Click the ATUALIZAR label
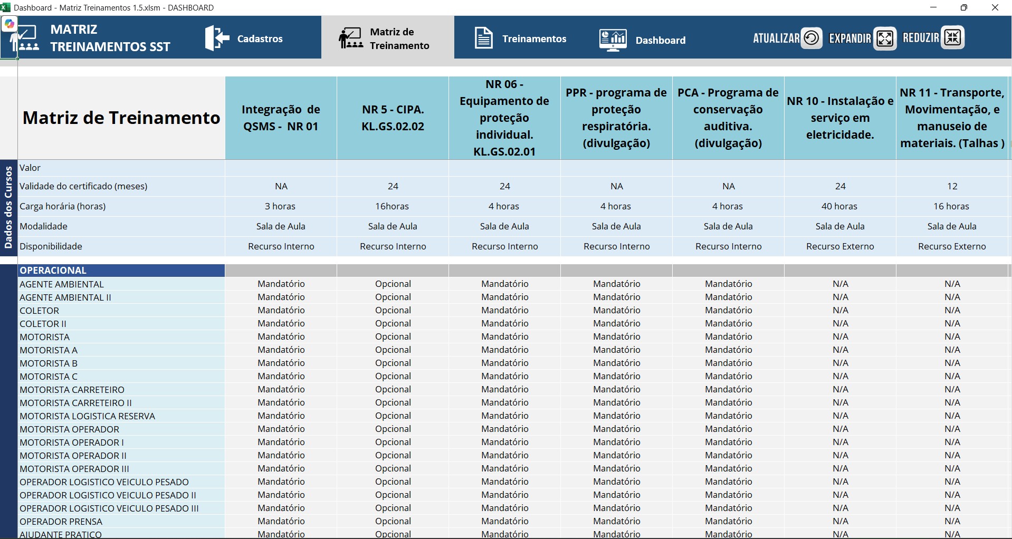Viewport: 1012px width, 539px height. (776, 38)
